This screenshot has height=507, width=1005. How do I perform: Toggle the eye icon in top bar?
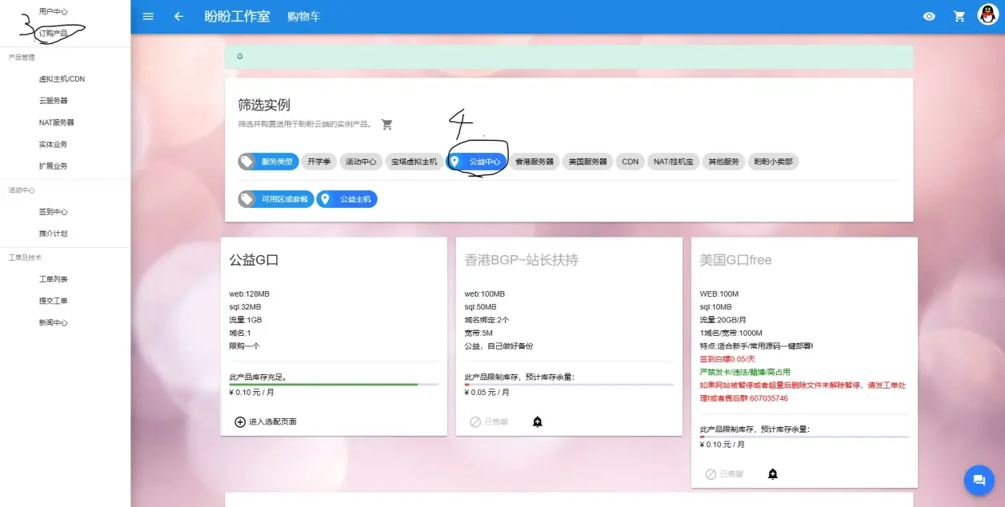click(x=929, y=16)
